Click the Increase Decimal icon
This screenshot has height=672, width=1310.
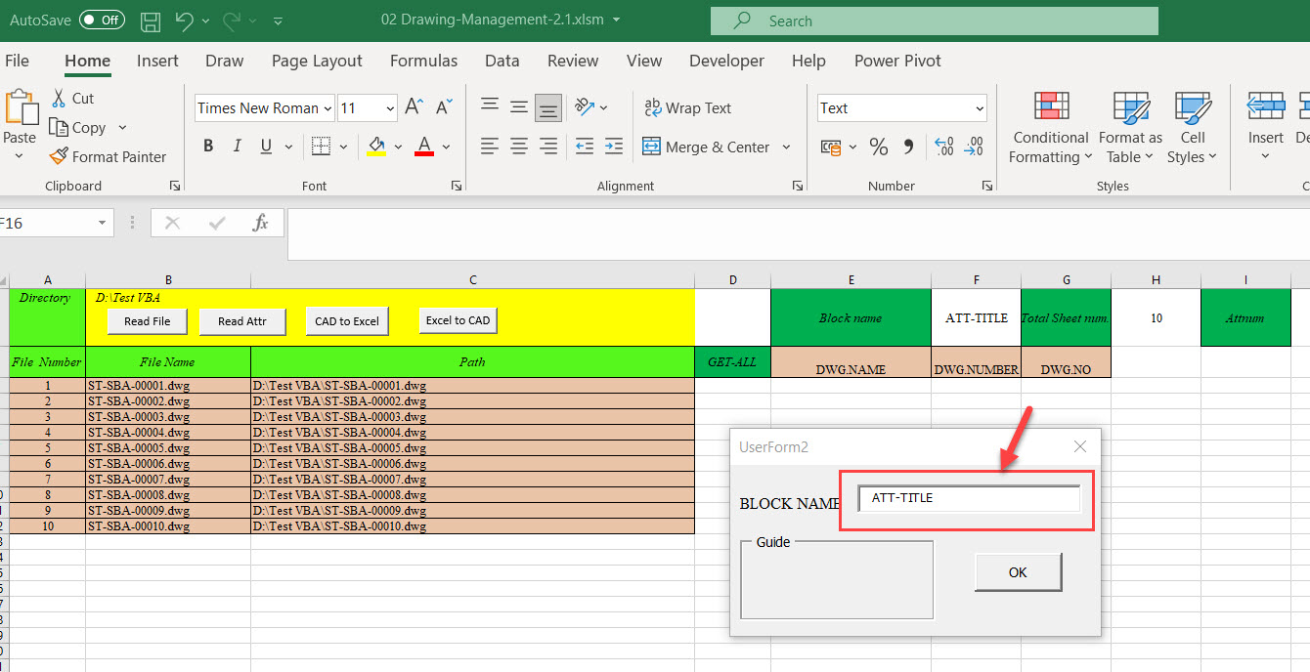tap(944, 147)
